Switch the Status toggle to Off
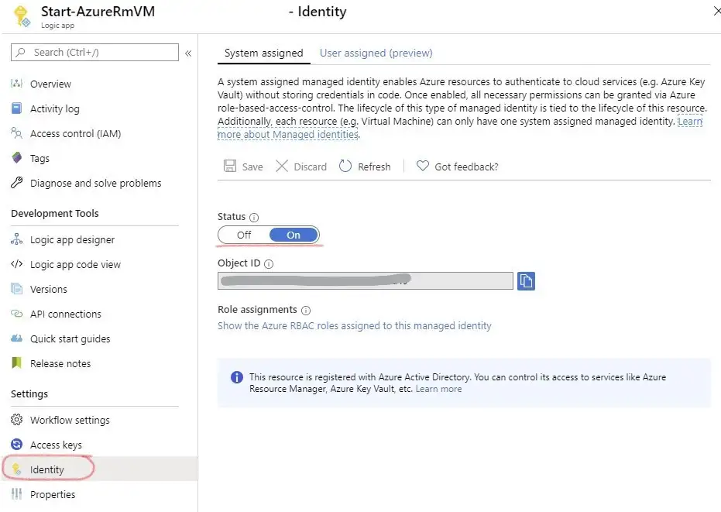 [x=244, y=235]
